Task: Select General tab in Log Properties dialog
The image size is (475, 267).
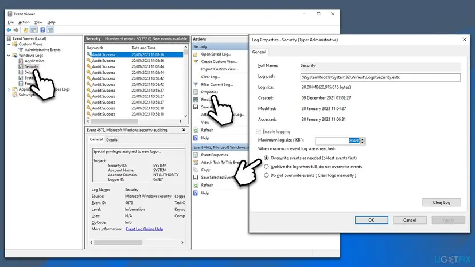Action: pyautogui.click(x=259, y=52)
